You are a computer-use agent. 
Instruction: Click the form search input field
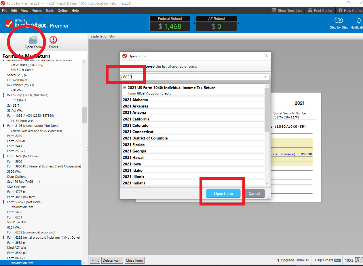click(193, 77)
